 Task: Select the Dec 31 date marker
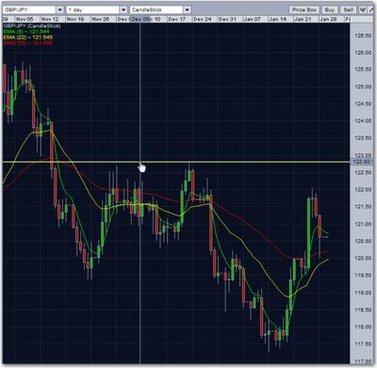click(x=227, y=19)
